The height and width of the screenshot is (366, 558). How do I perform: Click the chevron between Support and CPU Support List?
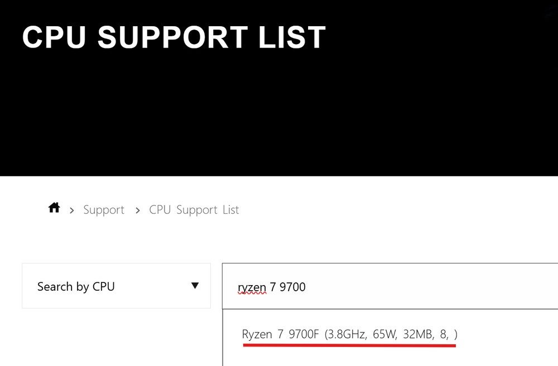point(137,210)
